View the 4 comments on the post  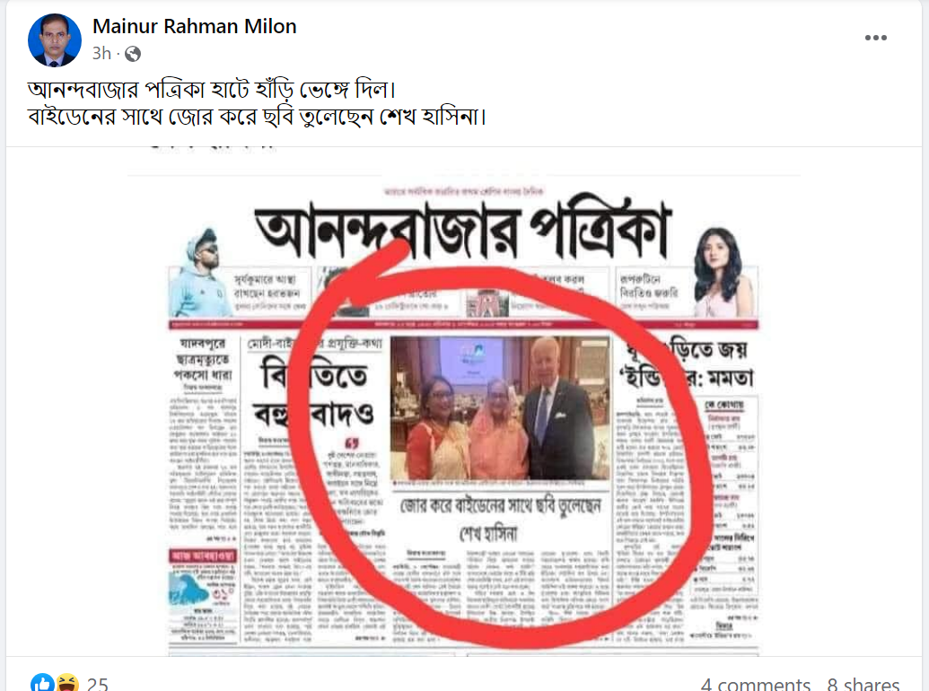pyautogui.click(x=755, y=685)
